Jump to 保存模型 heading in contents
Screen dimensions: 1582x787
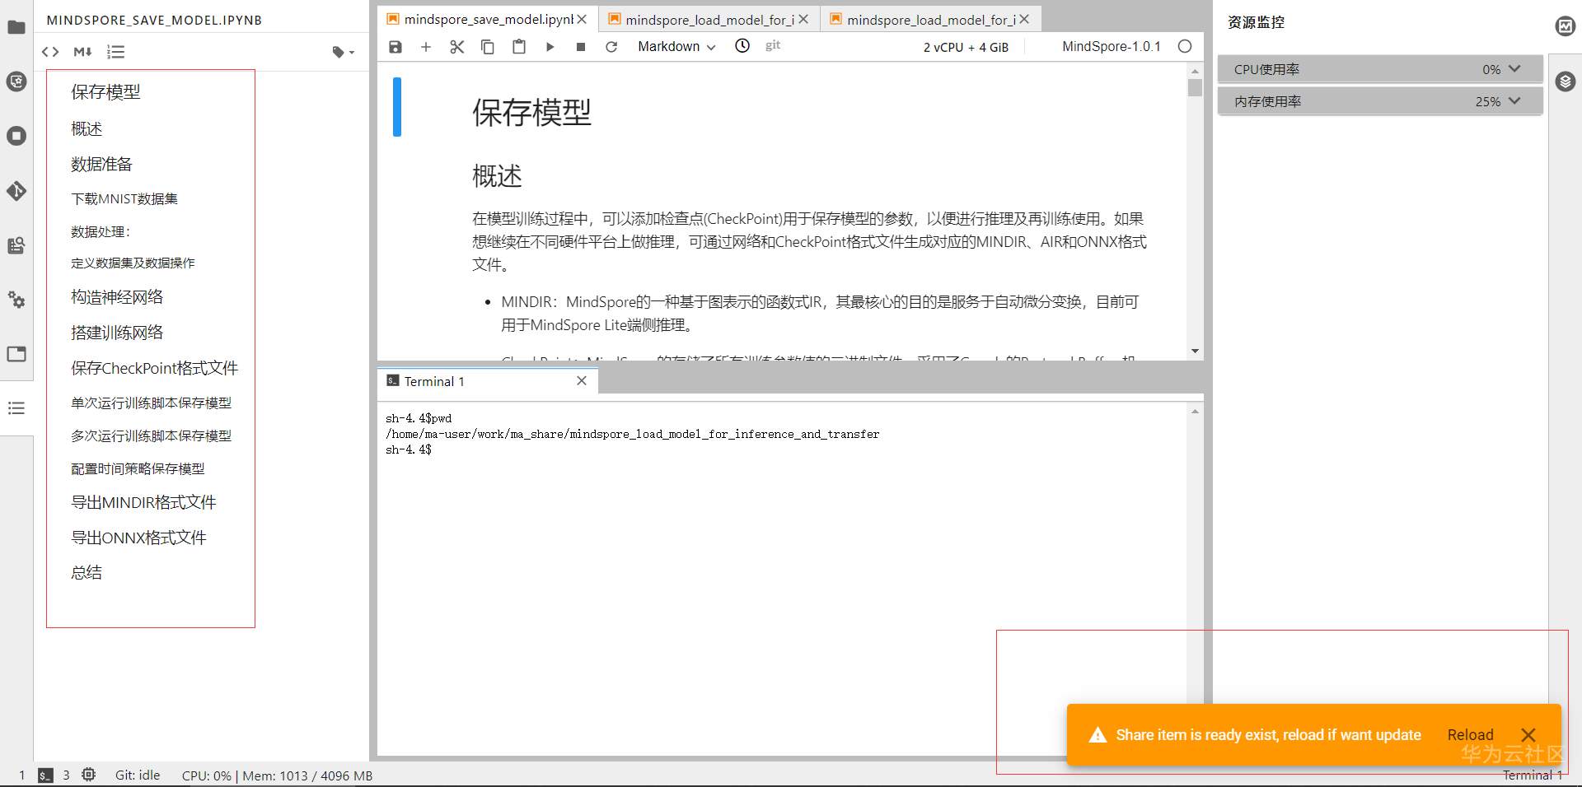pyautogui.click(x=105, y=92)
